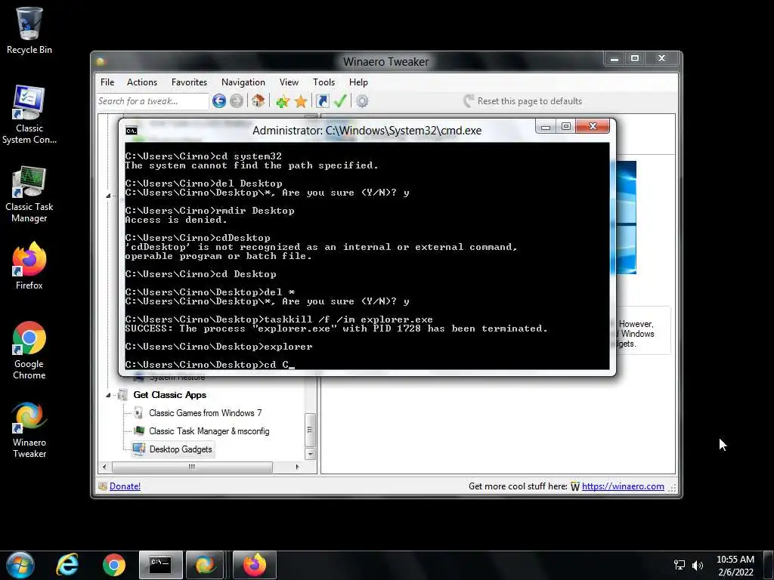Launch Internet Explorer from the taskbar
This screenshot has width=774, height=580.
[x=67, y=565]
